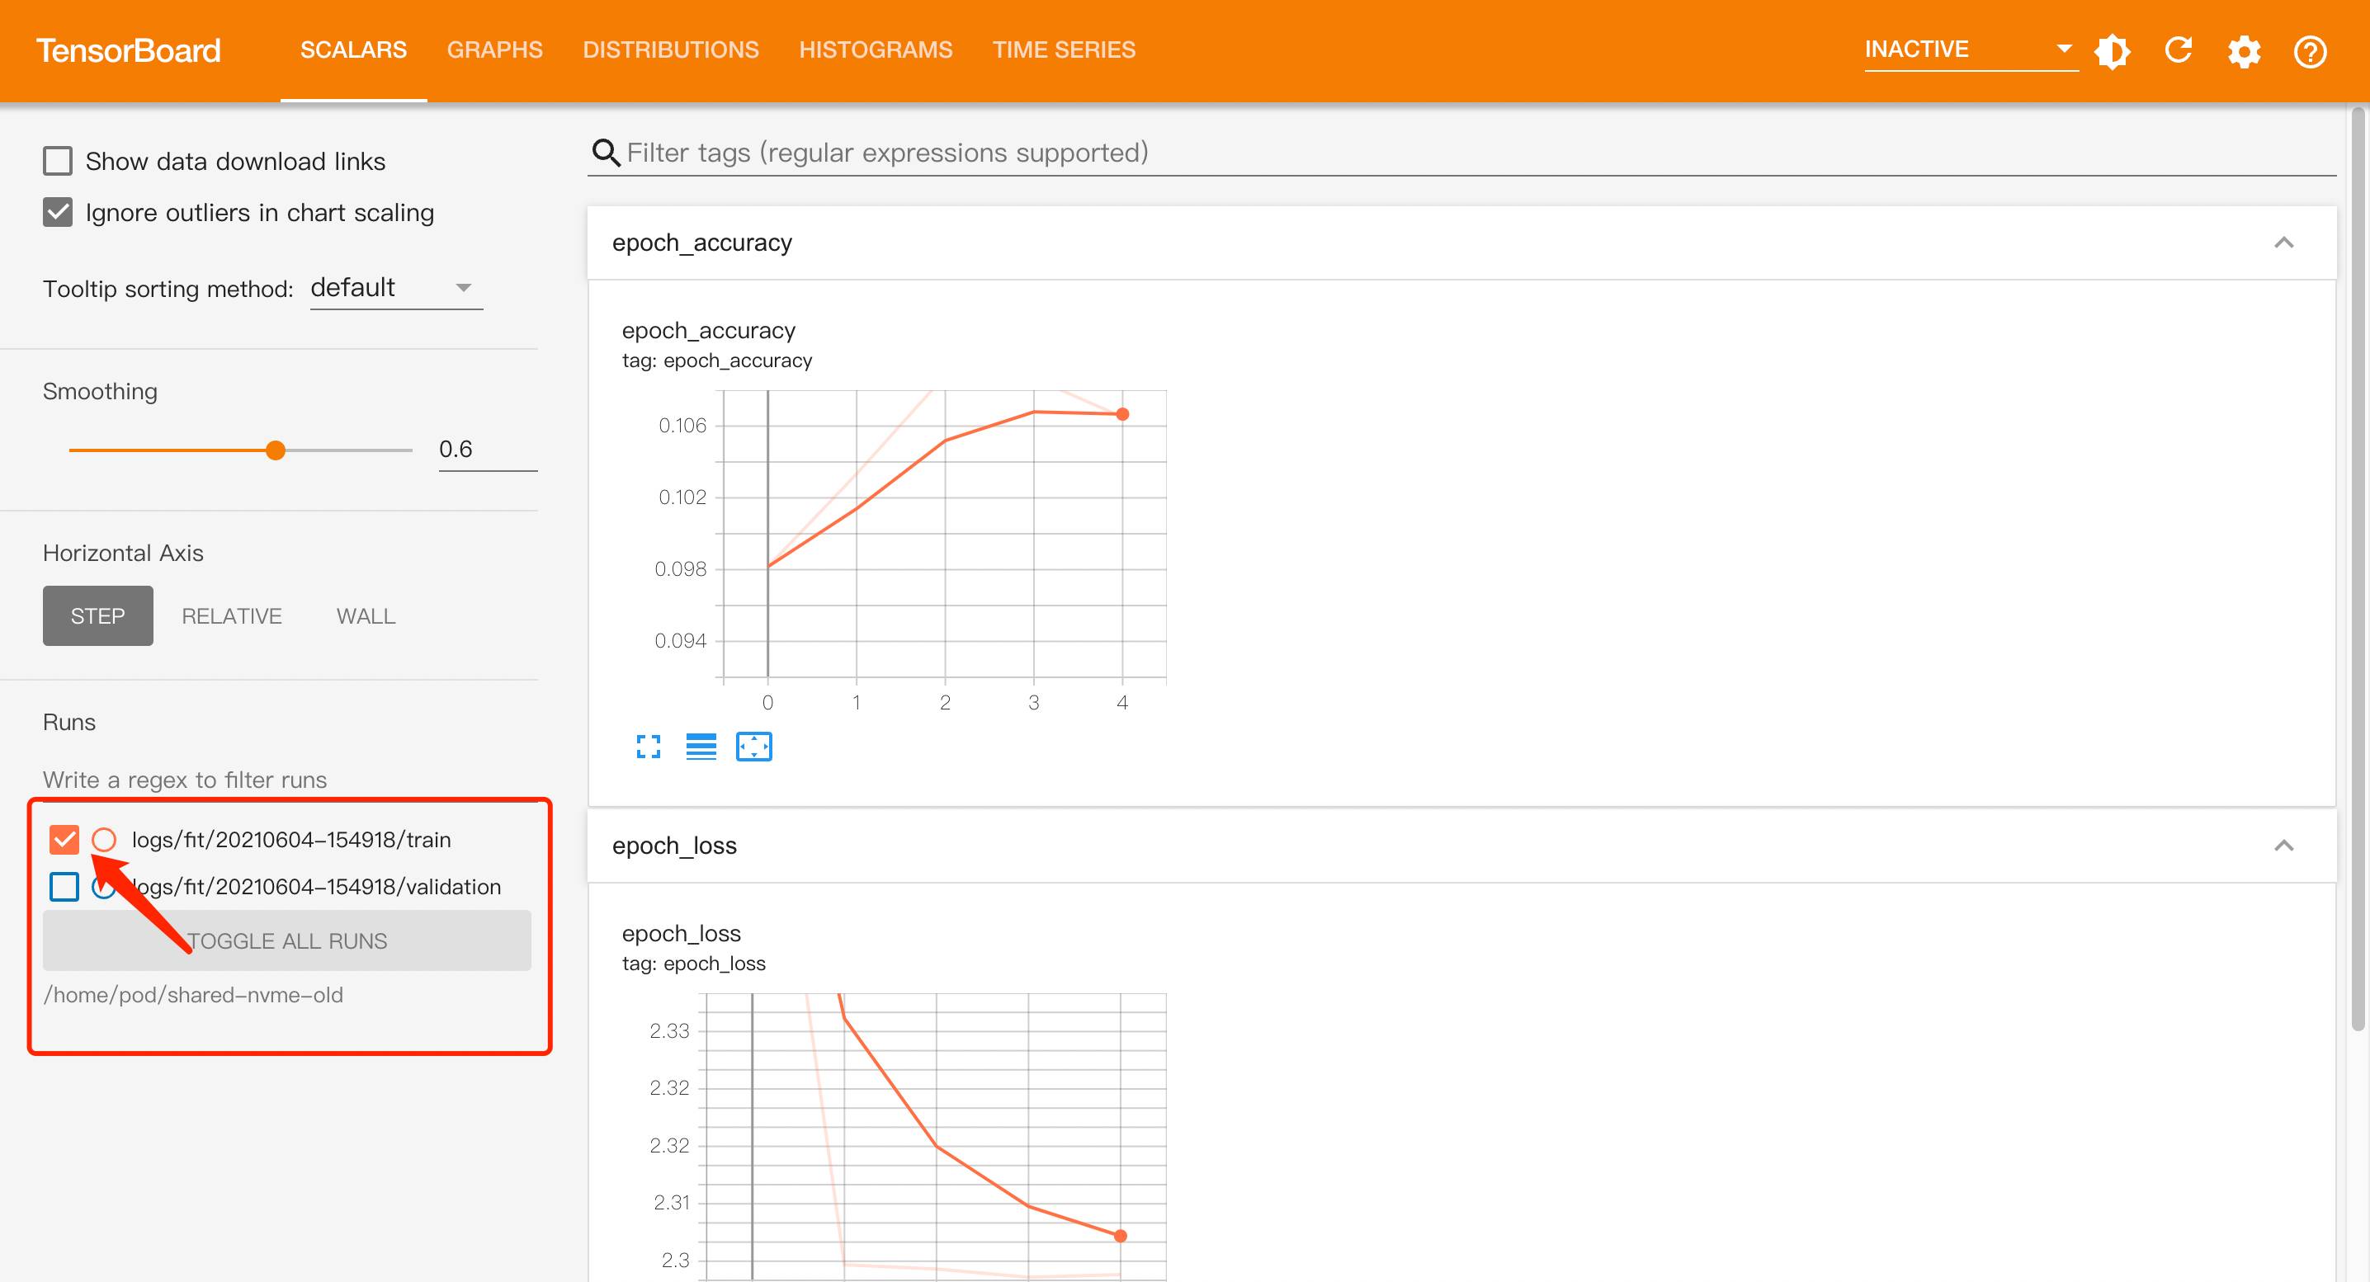Expand epoch_accuracy chart to full size

point(649,747)
